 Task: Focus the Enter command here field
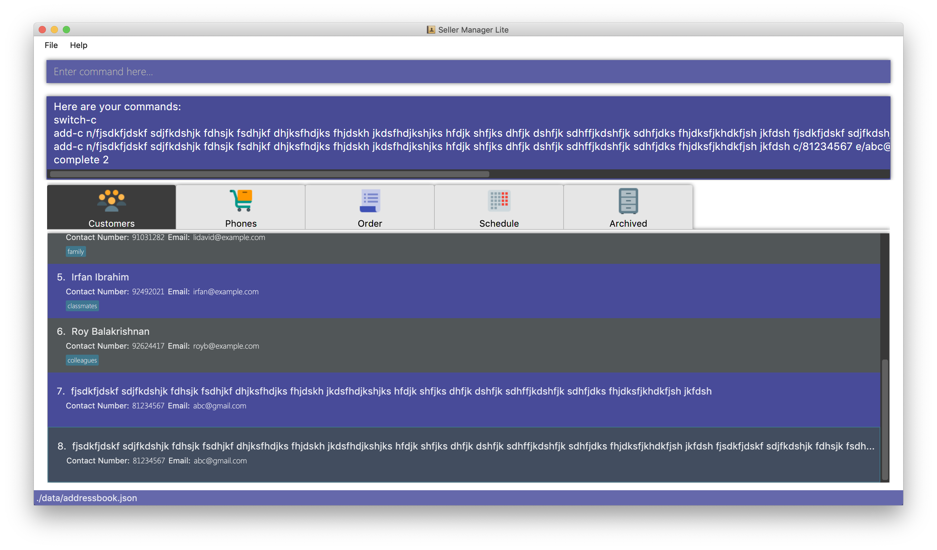(x=468, y=72)
